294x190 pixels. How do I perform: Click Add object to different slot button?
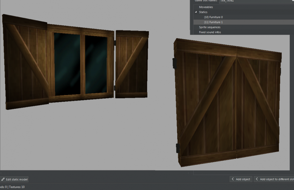(274, 179)
